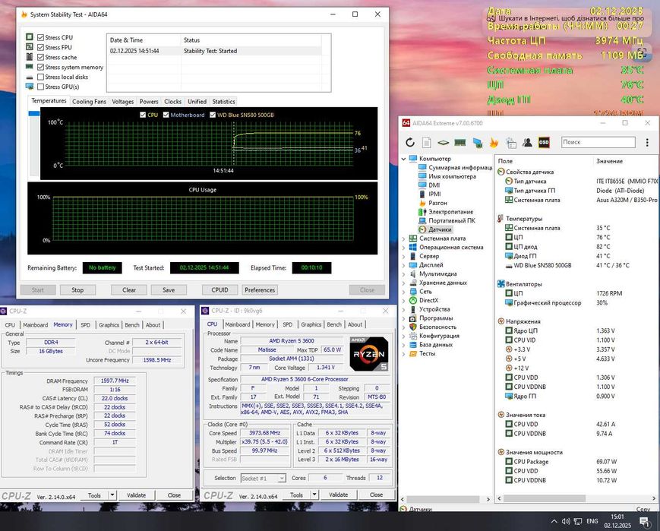Screen dimensions: 660x531
Task: Click the Validate button in CPU-Z processor window
Action: point(337,495)
